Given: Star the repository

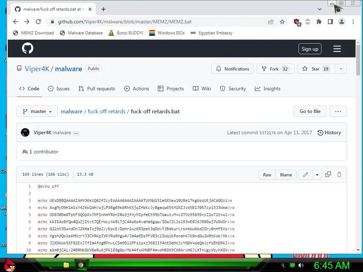Looking at the screenshot, I should point(316,69).
